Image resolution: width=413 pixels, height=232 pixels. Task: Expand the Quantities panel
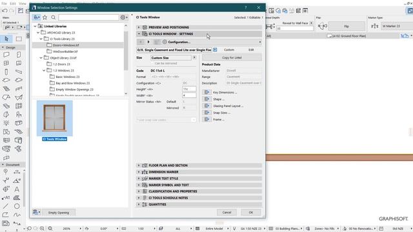click(x=139, y=204)
